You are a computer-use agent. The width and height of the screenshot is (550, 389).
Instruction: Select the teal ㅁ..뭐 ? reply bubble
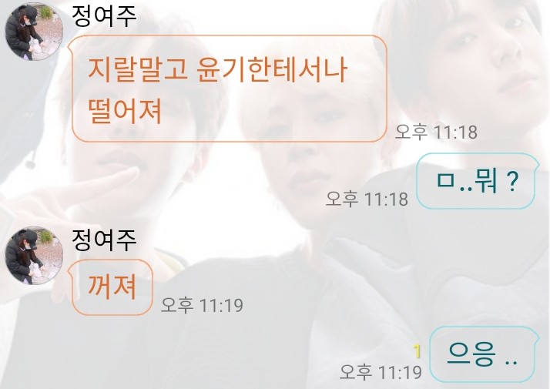point(478,181)
